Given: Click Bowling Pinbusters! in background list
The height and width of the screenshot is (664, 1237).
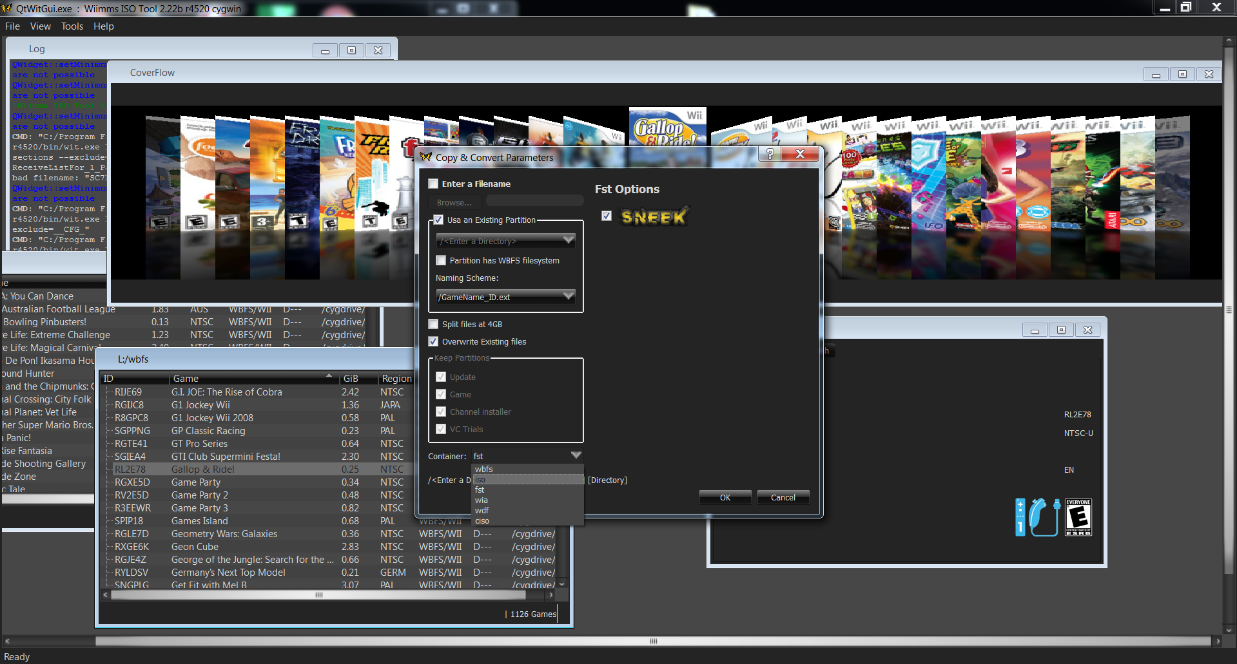Looking at the screenshot, I should [44, 322].
